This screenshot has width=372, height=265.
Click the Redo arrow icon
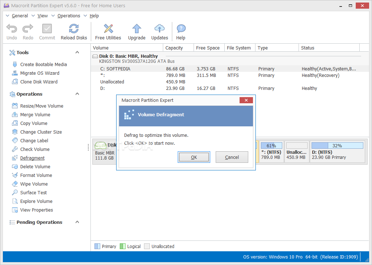pyautogui.click(x=28, y=29)
